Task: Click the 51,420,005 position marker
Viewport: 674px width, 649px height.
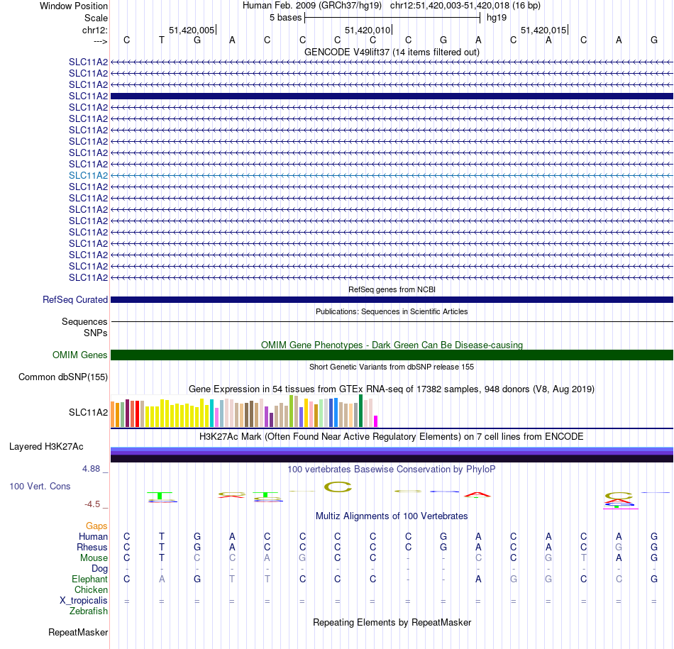Action: pyautogui.click(x=192, y=30)
